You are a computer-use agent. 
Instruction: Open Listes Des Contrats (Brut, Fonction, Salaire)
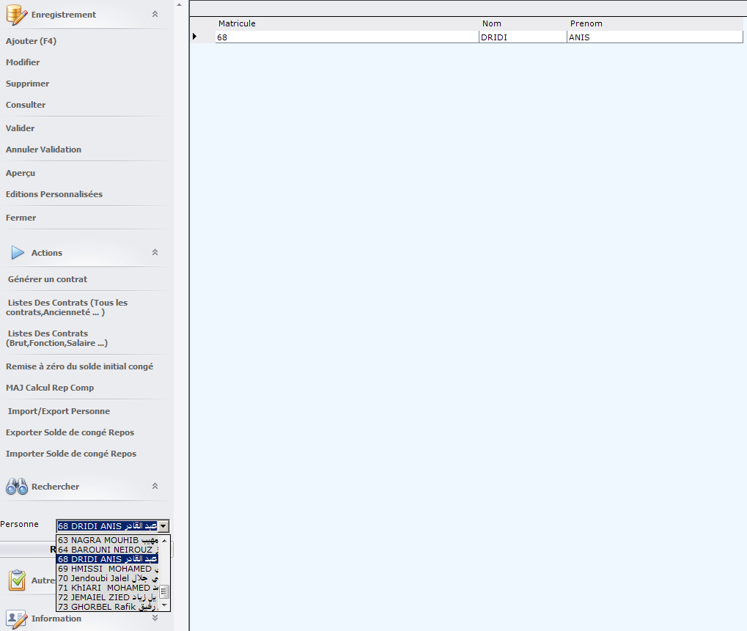[x=56, y=338]
